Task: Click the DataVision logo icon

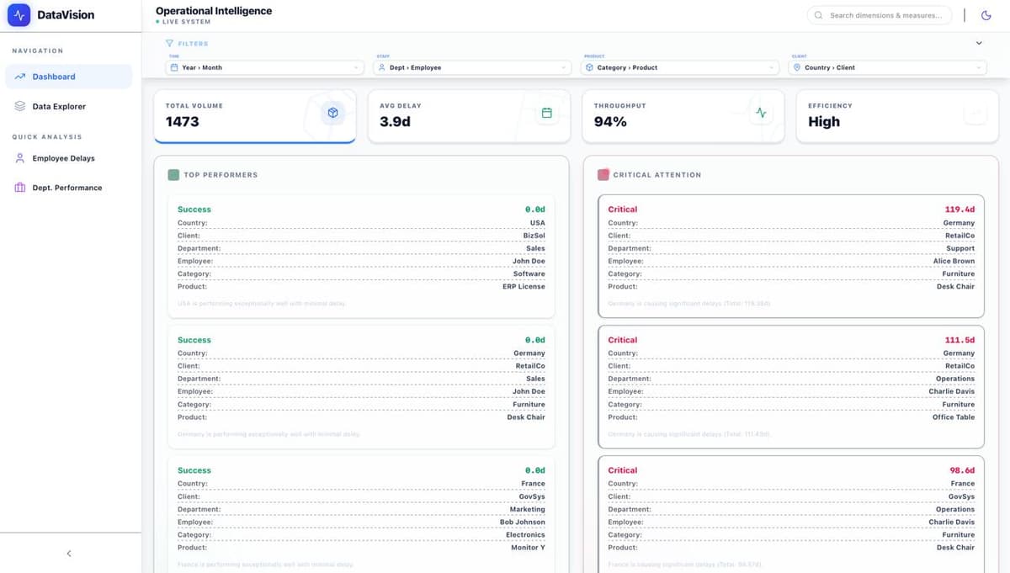Action: pos(19,14)
